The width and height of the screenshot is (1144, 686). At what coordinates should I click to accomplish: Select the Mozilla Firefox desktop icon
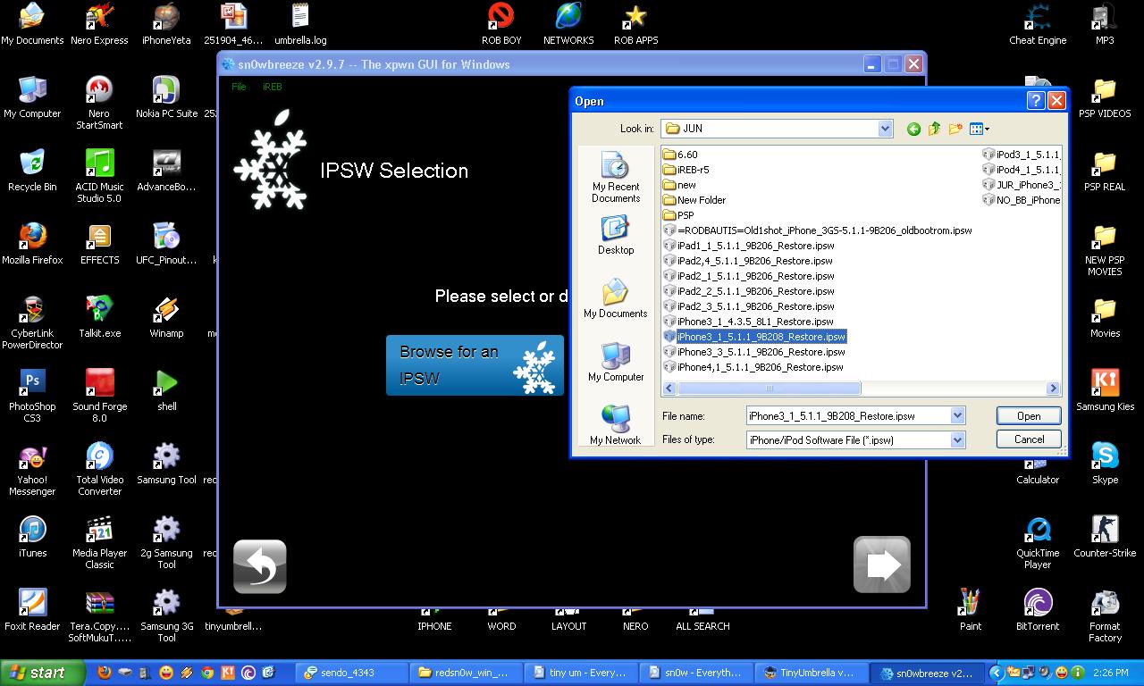pos(32,244)
